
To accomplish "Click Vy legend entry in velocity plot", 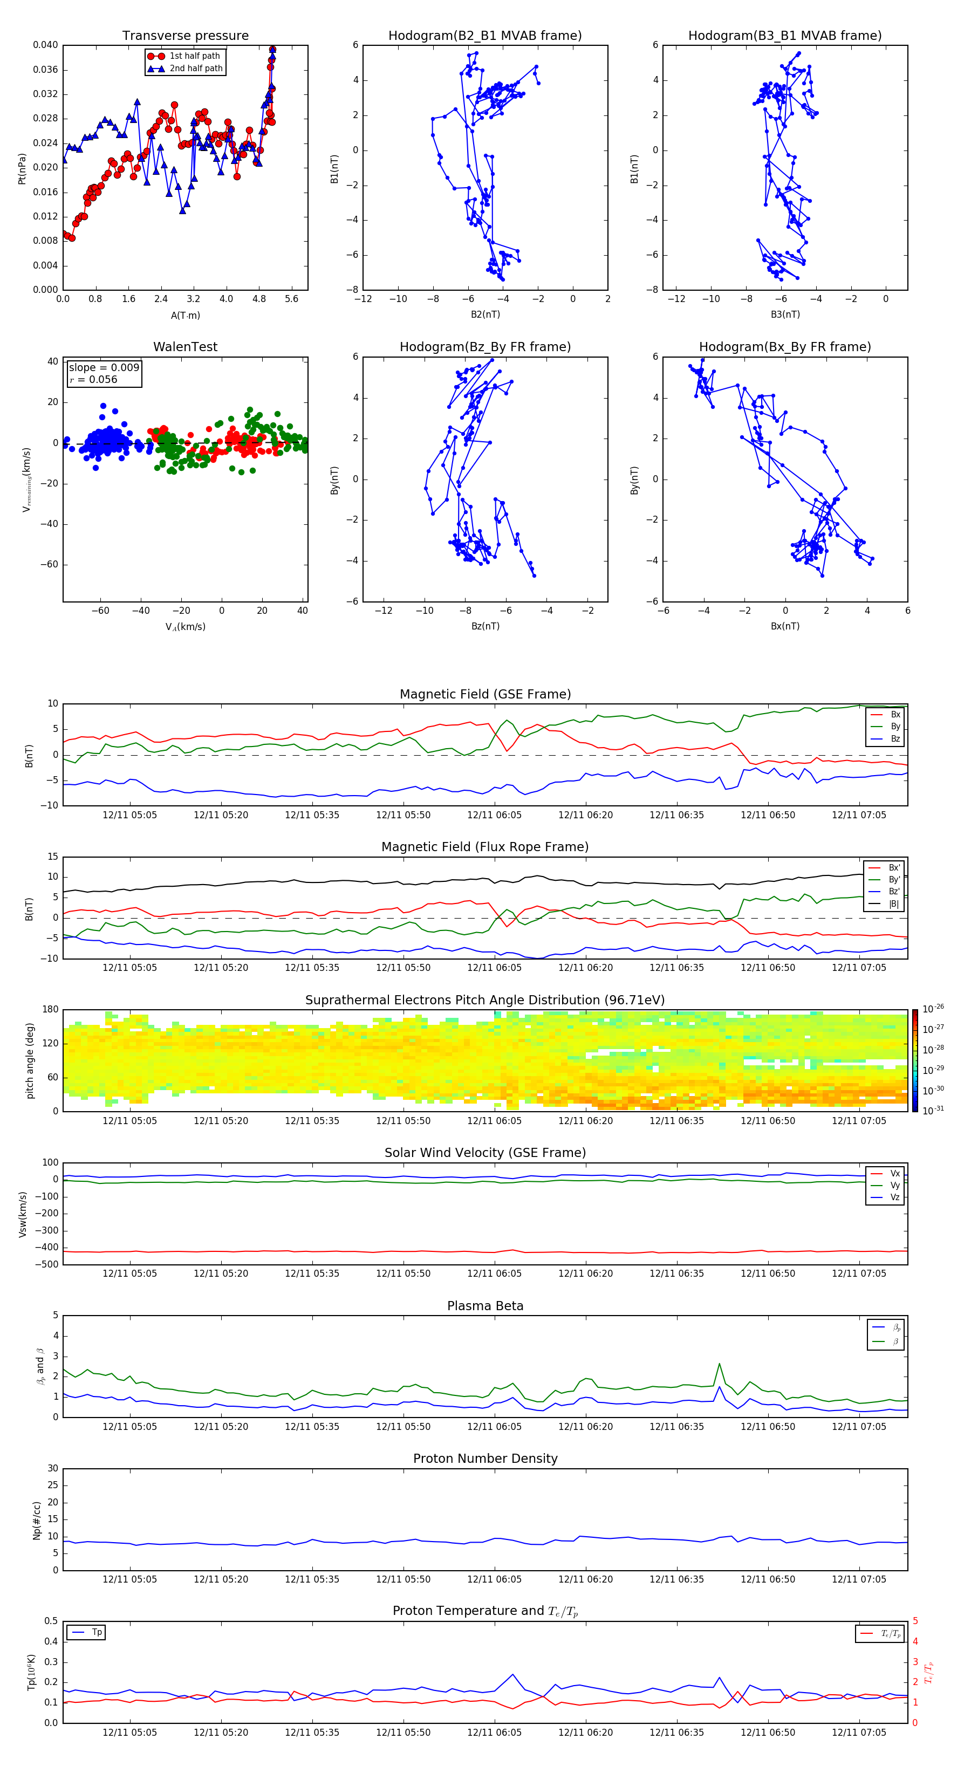I will (x=885, y=1185).
